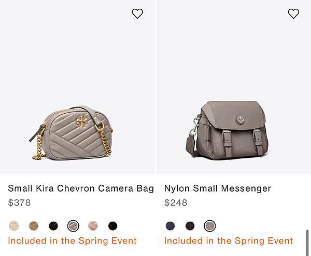The image size is (311, 256).
Task: Choose the selected gray swatch on Kira bag
Action: pyautogui.click(x=73, y=226)
